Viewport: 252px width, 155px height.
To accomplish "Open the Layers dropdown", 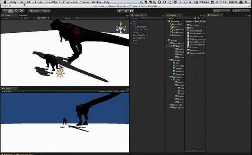I will point(222,11).
